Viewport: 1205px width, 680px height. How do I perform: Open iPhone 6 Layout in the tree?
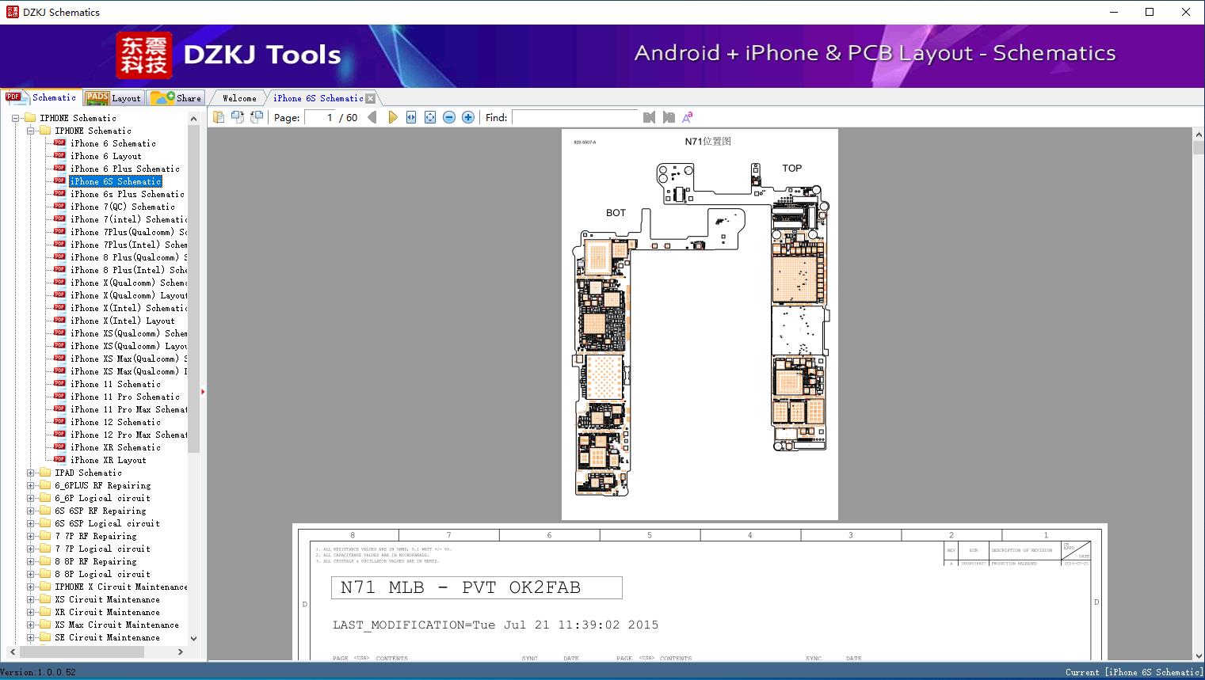click(x=105, y=156)
